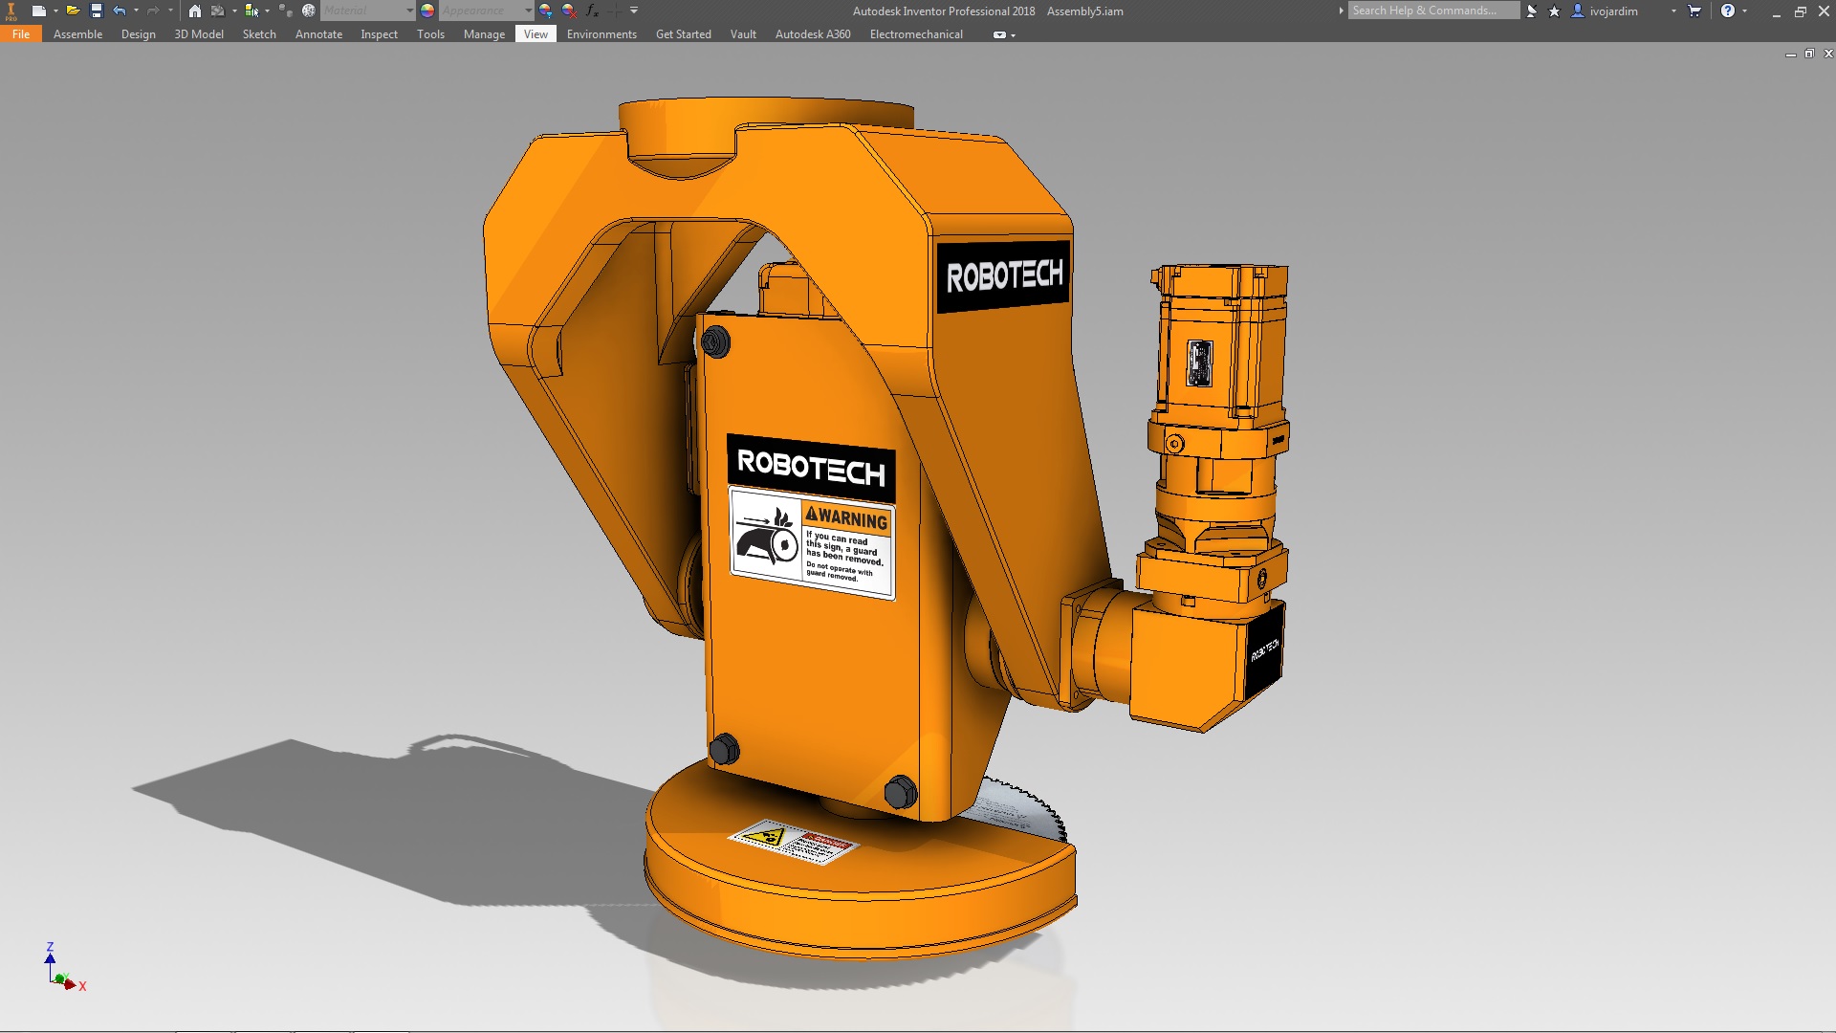The height and width of the screenshot is (1033, 1836).
Task: Expand the Material dropdown
Action: (409, 11)
